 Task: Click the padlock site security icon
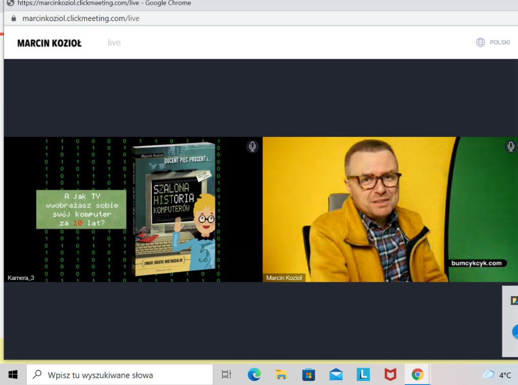(x=14, y=19)
